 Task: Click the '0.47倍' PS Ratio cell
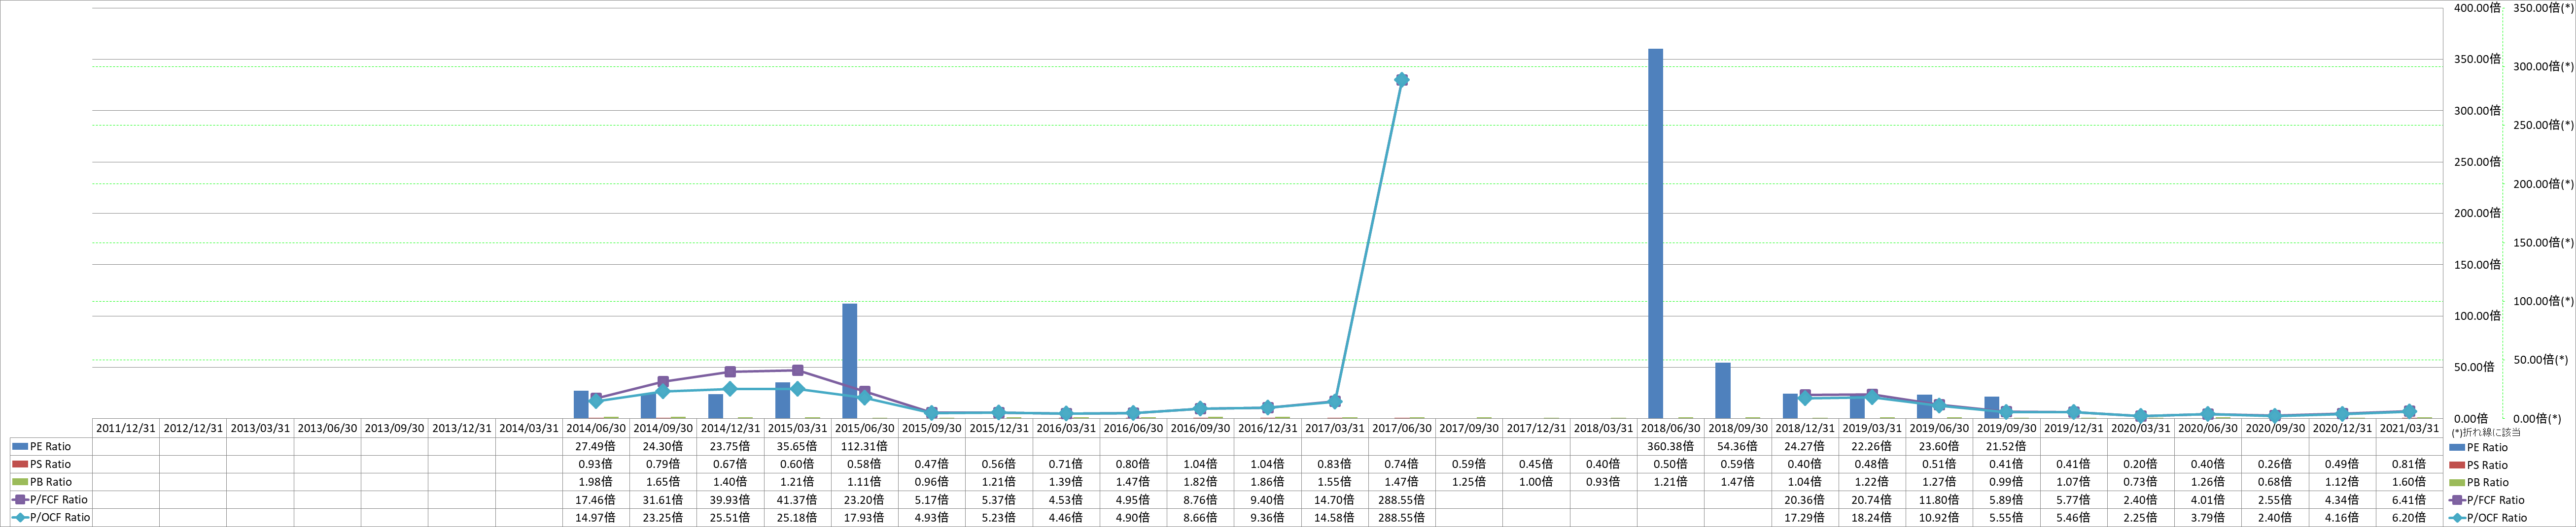931,464
